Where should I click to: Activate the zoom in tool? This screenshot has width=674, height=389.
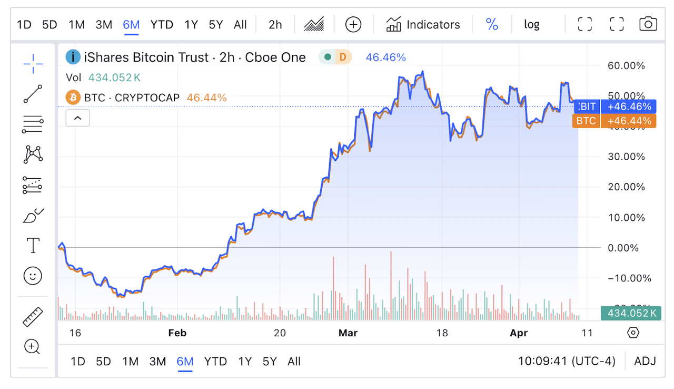[33, 347]
